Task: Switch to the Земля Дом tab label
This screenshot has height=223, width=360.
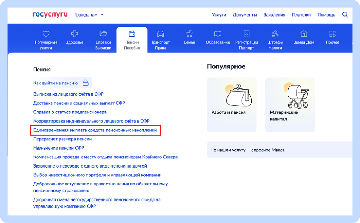Action: (x=304, y=42)
